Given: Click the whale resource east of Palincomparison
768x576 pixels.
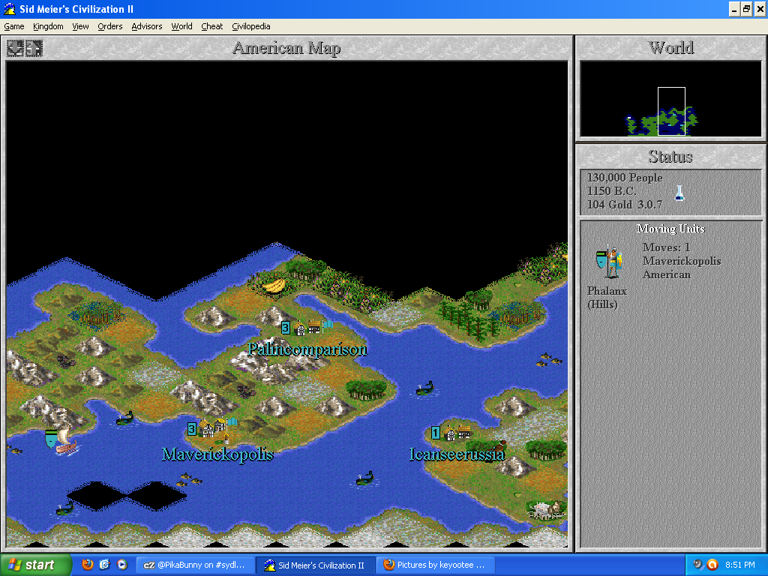Looking at the screenshot, I should pos(425,389).
